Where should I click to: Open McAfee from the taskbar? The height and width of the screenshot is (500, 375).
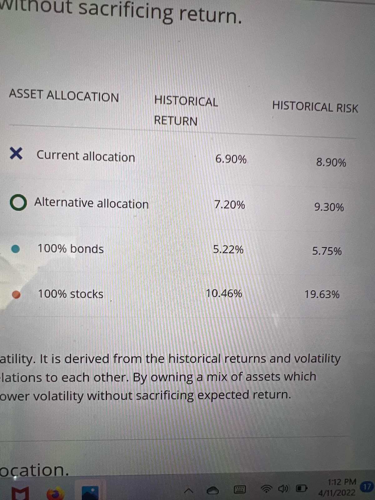coord(20,493)
